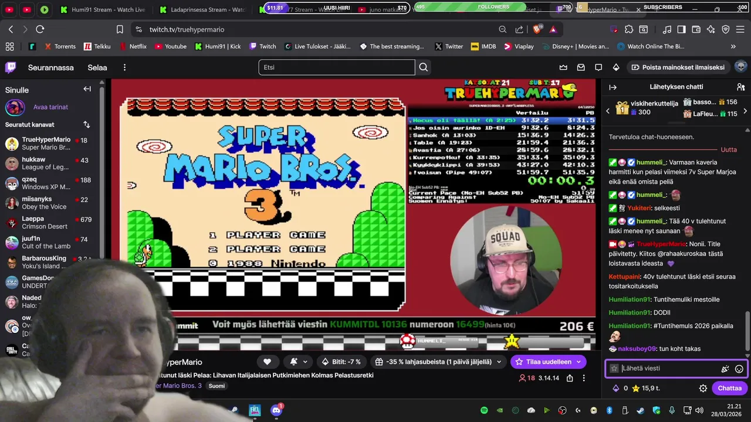This screenshot has width=751, height=422.
Task: Sort the followed channels list
Action: click(87, 125)
